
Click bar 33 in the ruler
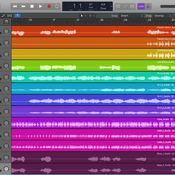(x=150, y=20)
